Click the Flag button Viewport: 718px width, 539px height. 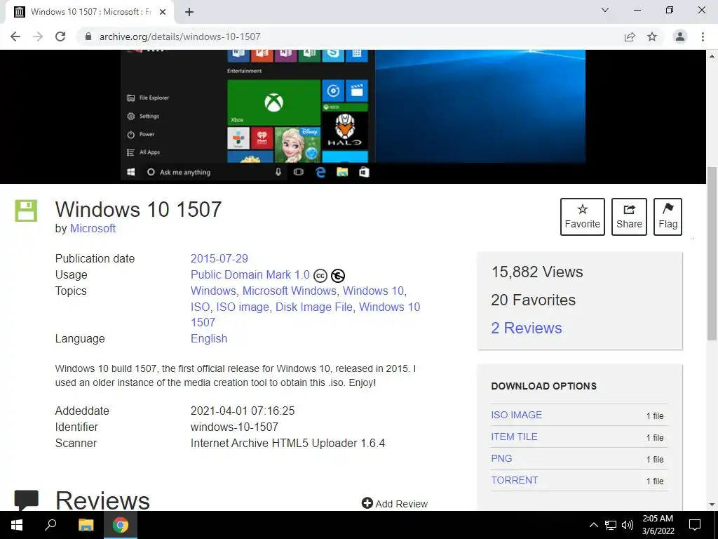point(668,217)
